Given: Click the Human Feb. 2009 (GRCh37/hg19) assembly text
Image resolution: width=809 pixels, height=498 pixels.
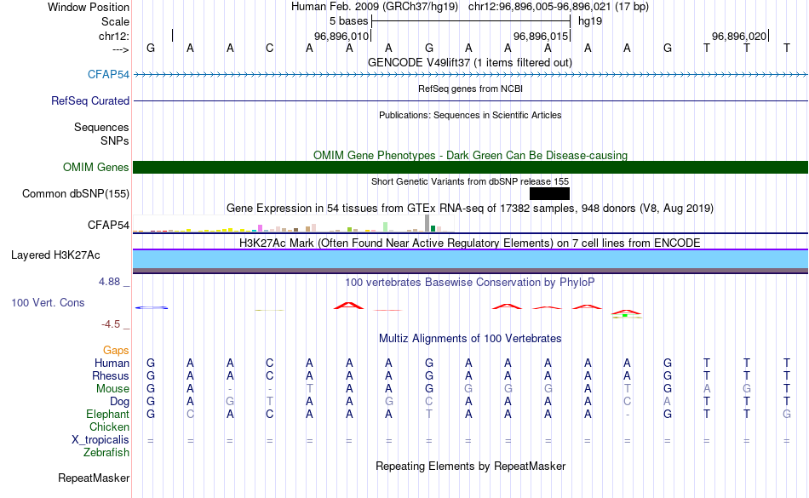Looking at the screenshot, I should 375,7.
